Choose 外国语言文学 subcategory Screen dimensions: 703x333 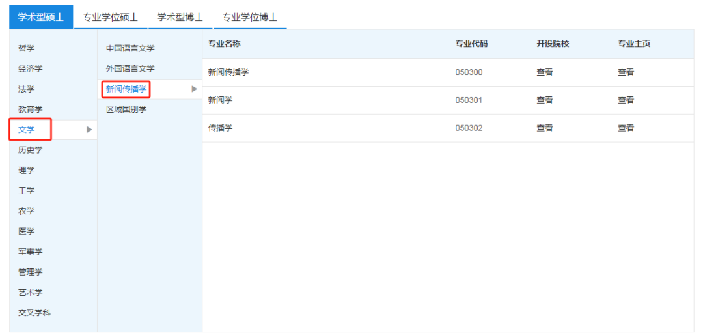point(130,68)
